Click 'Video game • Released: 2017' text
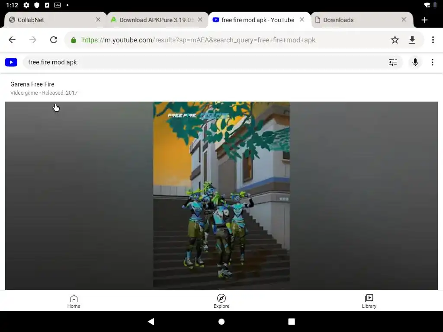 (x=44, y=93)
